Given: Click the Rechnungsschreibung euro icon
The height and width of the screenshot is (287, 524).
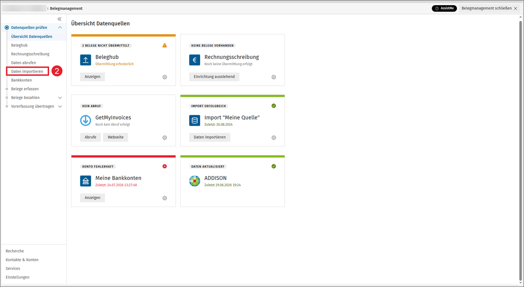Looking at the screenshot, I should click(194, 60).
